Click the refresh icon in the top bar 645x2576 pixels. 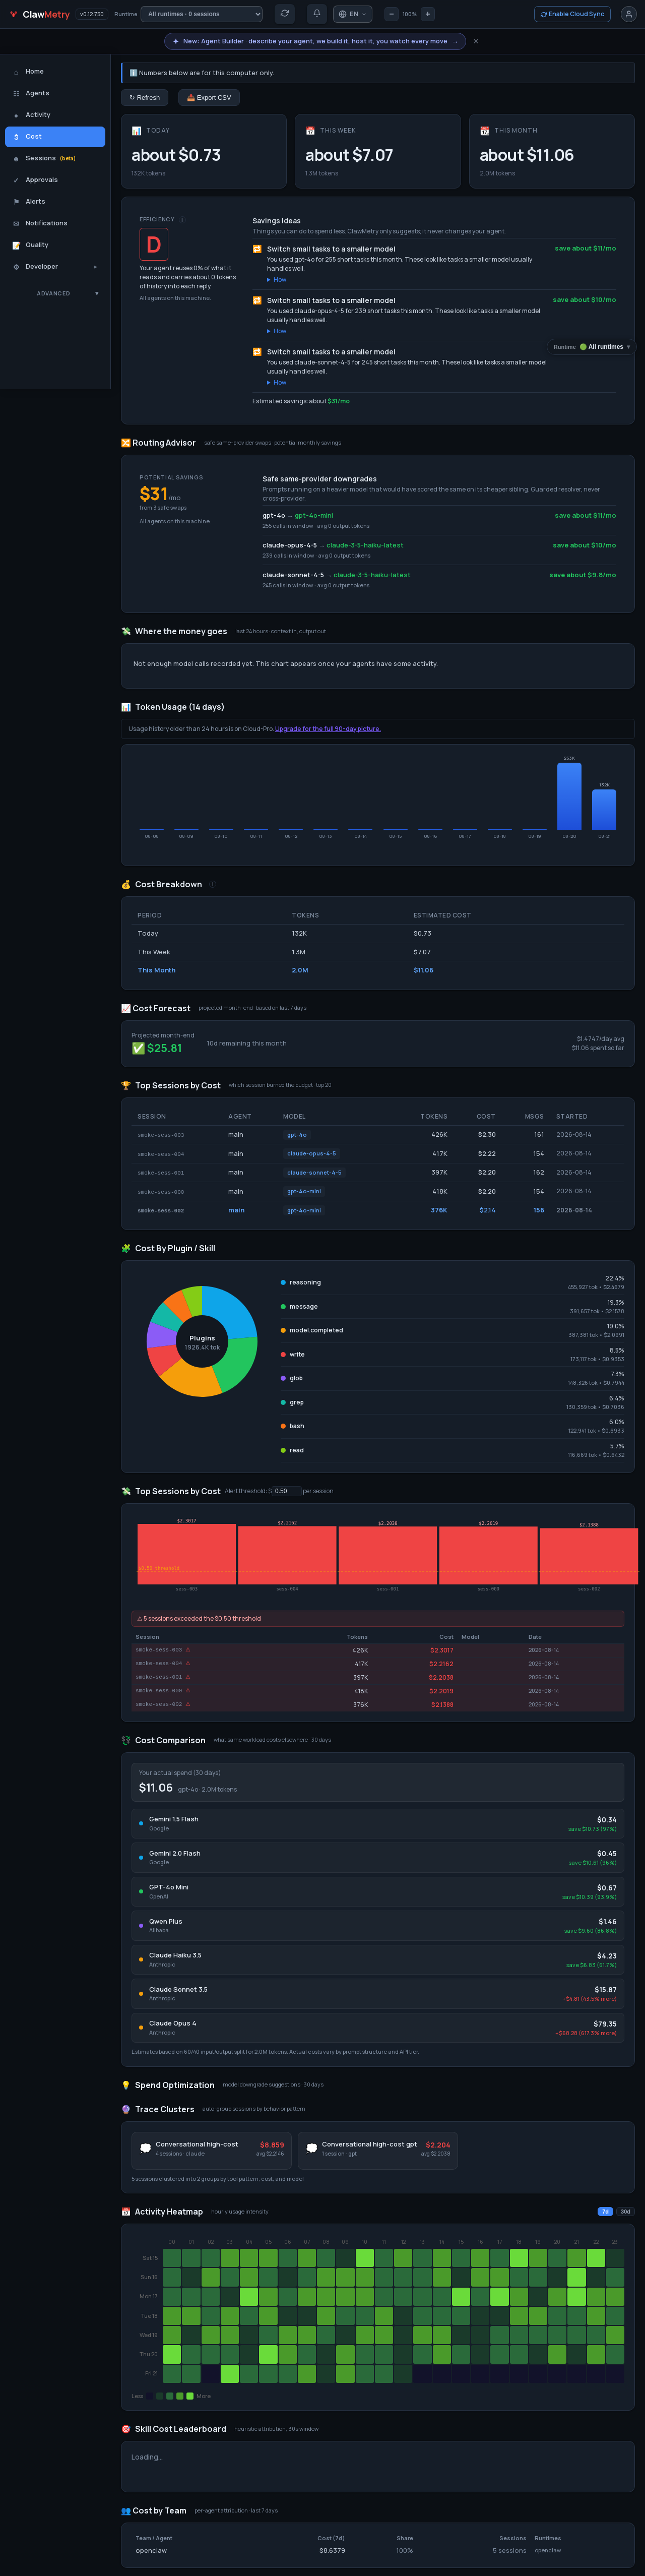click(285, 14)
